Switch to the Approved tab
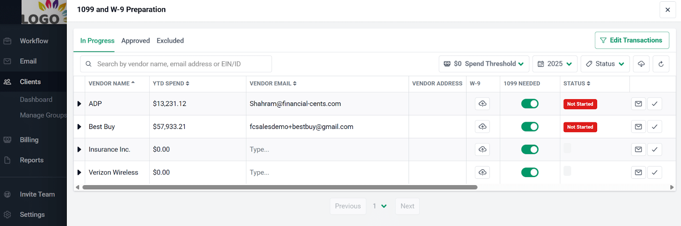 tap(135, 41)
